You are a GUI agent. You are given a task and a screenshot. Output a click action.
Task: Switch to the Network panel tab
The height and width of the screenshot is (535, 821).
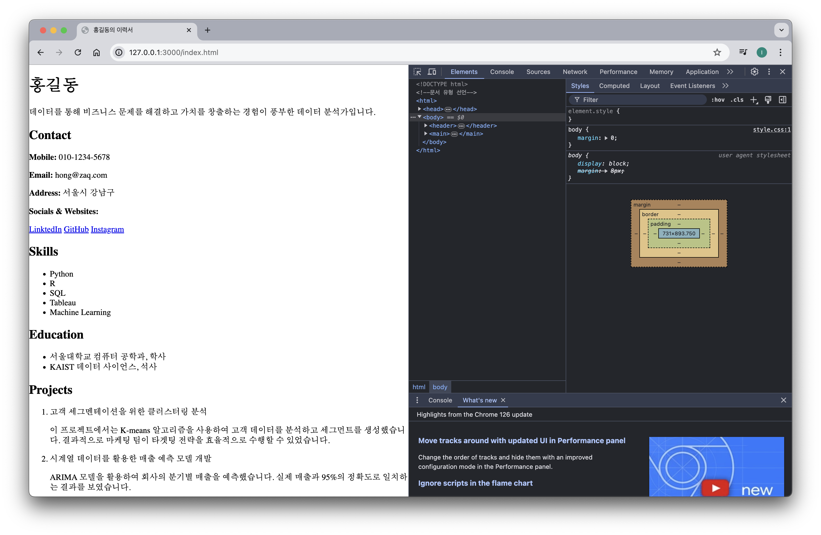coord(575,72)
